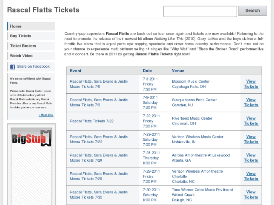Click the Date column header
274x205 pixels.
(147, 71)
